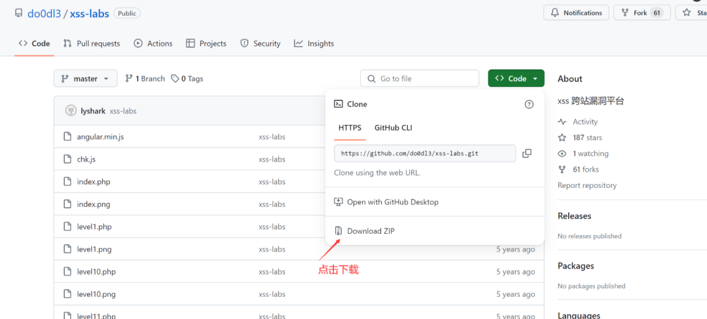Click the zip file icon beside Download ZIP
The width and height of the screenshot is (707, 319).
pyautogui.click(x=338, y=231)
